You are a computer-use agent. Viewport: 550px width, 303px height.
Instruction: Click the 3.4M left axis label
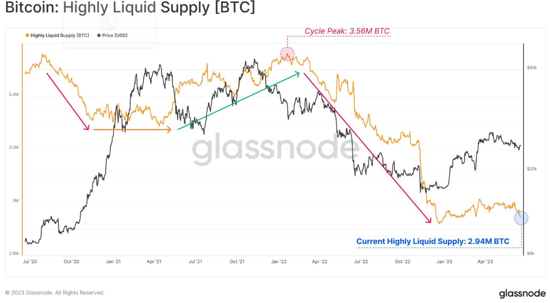click(14, 95)
